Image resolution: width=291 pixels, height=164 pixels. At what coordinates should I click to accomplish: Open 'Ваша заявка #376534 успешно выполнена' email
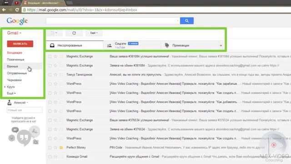[x=139, y=120]
